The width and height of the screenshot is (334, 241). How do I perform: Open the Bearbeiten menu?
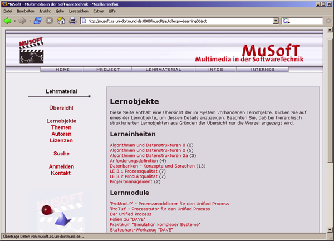(x=26, y=11)
